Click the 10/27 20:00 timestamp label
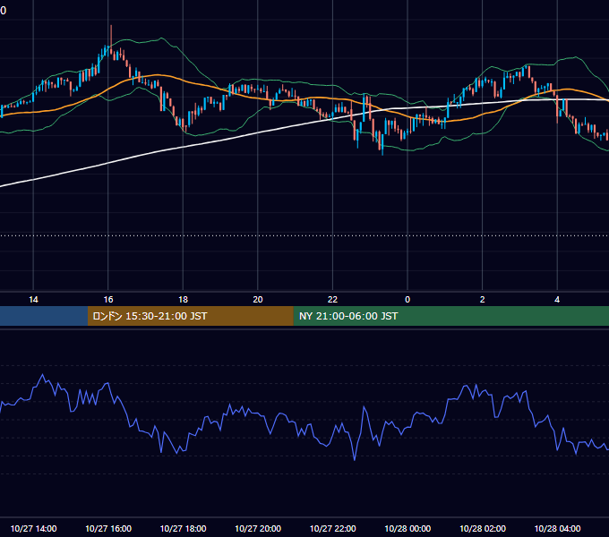609x537 pixels. (x=258, y=528)
